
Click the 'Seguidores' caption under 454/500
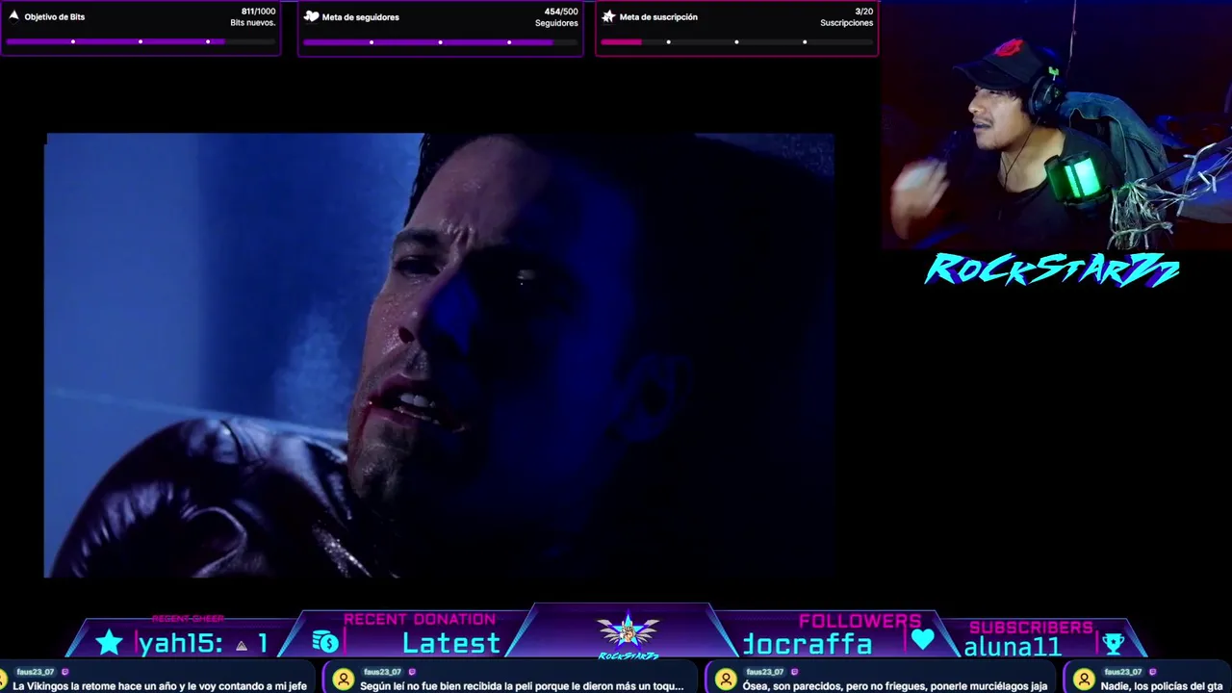point(556,23)
